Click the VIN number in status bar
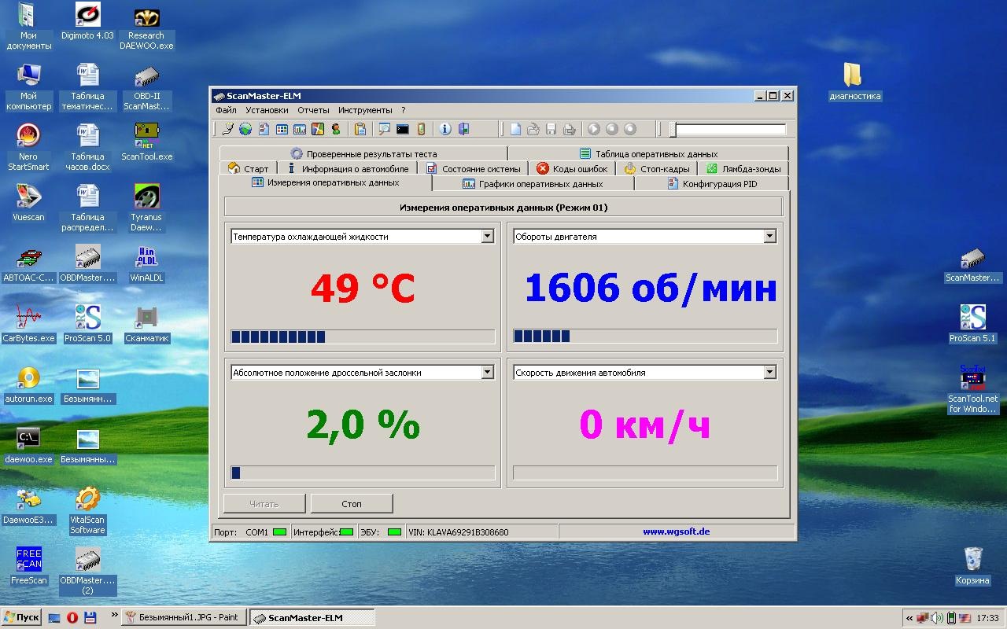Viewport: 1007px width, 629px height. [x=459, y=532]
